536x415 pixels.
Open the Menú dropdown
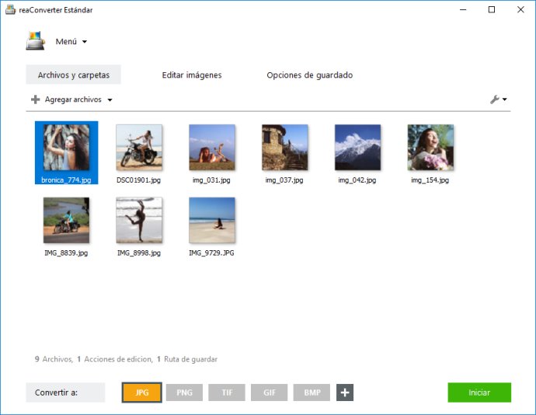point(71,41)
